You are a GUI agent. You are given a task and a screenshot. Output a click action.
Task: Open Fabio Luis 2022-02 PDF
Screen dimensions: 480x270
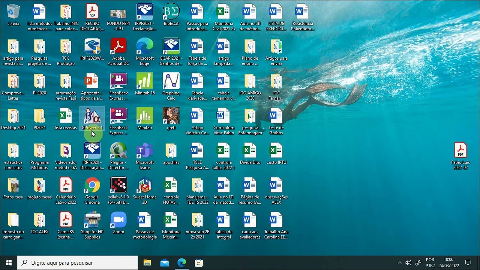(460, 156)
